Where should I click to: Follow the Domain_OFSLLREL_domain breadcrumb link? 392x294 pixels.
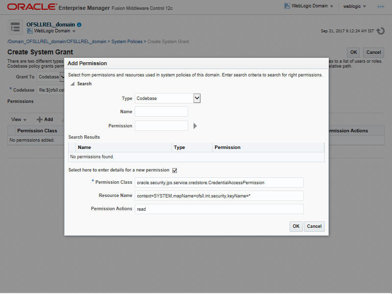57,42
